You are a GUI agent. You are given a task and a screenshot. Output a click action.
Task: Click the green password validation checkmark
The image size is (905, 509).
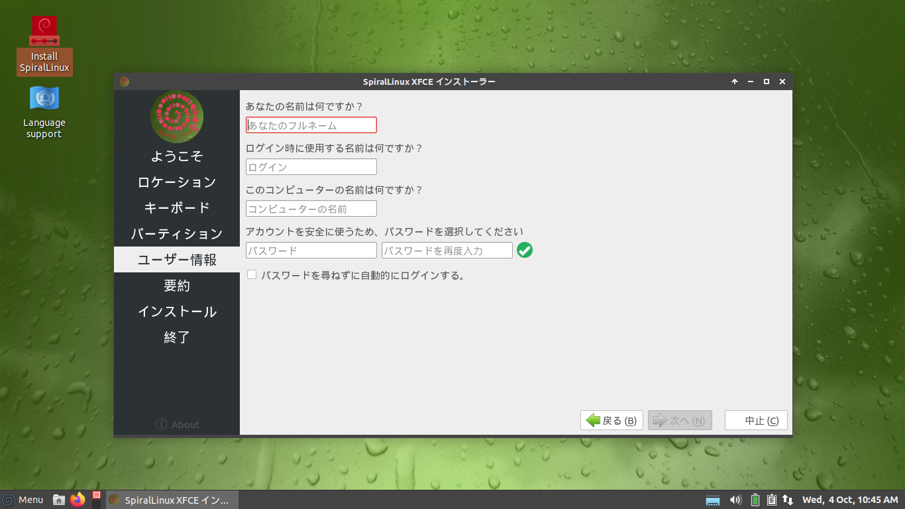525,250
